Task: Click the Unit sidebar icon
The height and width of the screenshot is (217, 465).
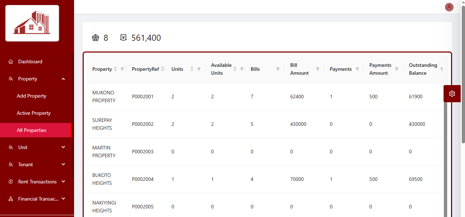Action: click(x=11, y=147)
